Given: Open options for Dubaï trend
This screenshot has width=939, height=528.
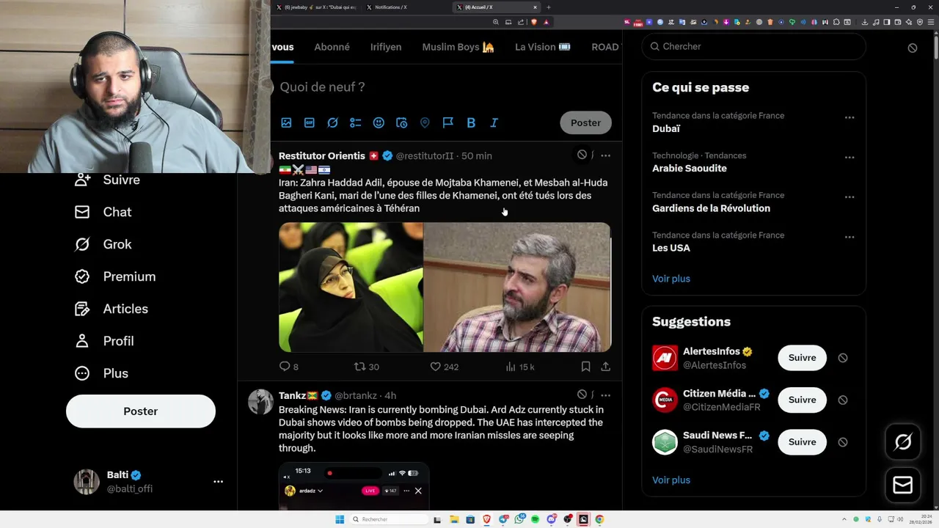Looking at the screenshot, I should pos(850,117).
